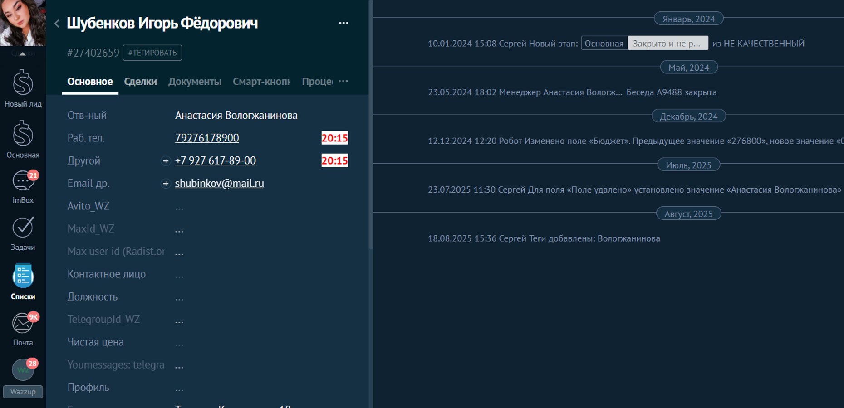Go to Задачи tasks icon
Viewport: 844px width, 408px height.
tap(23, 228)
